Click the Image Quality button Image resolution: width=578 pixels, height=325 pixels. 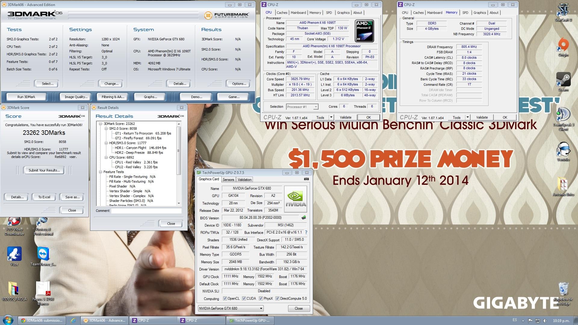coord(76,97)
